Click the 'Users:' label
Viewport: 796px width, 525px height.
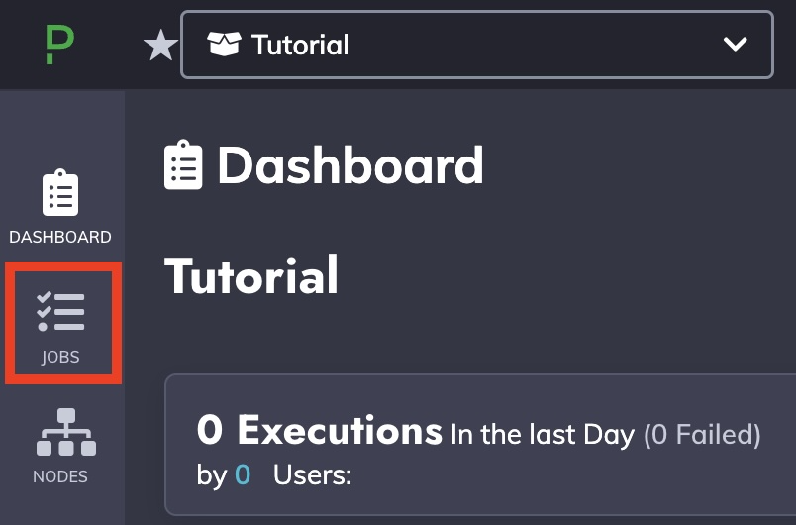point(312,475)
